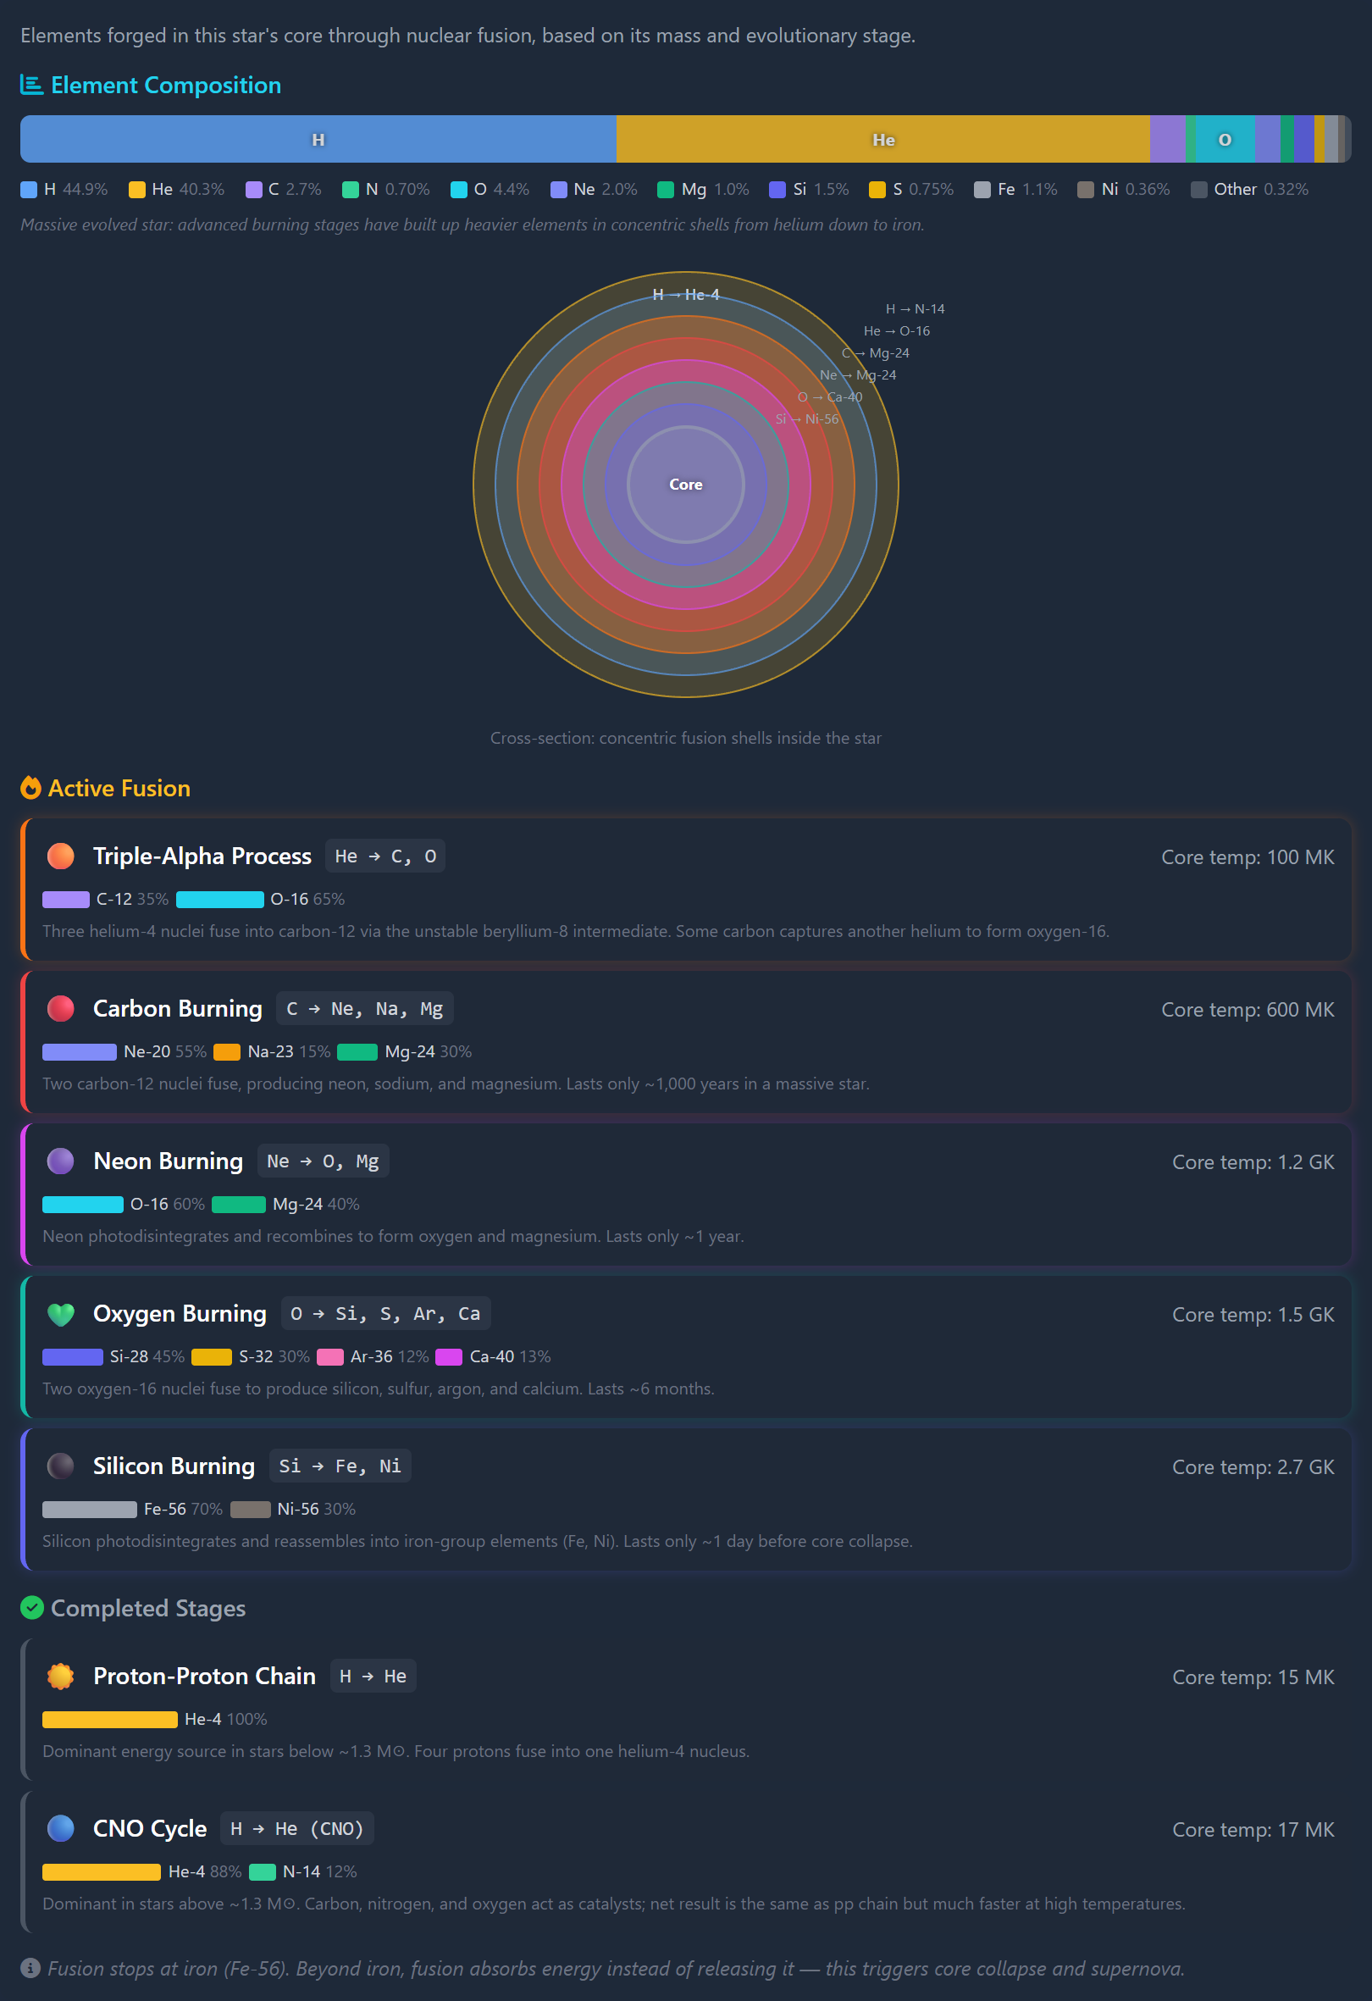Click the 'He → C, O' reaction tag
Screen dimensions: 1372x2001
tap(384, 856)
